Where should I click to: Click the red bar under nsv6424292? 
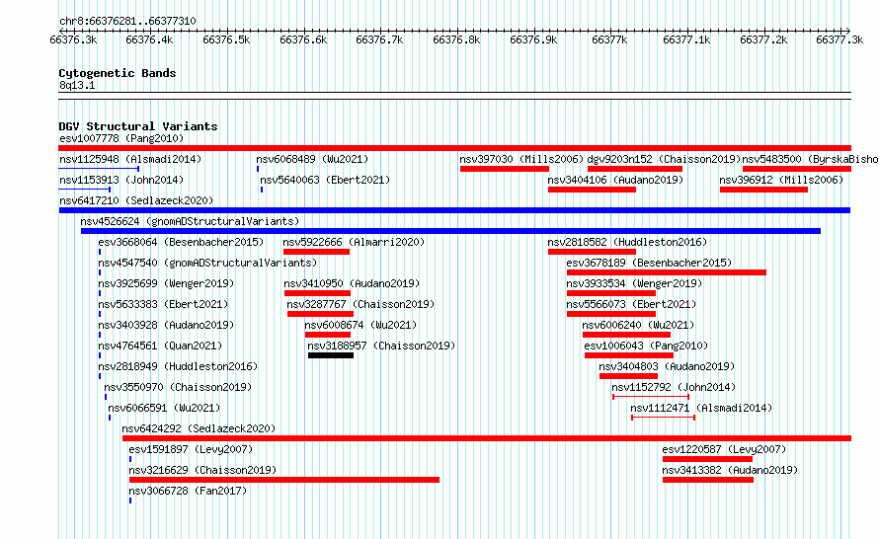point(487,438)
